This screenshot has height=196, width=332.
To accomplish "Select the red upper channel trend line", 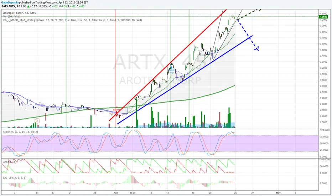I will tap(168, 65).
